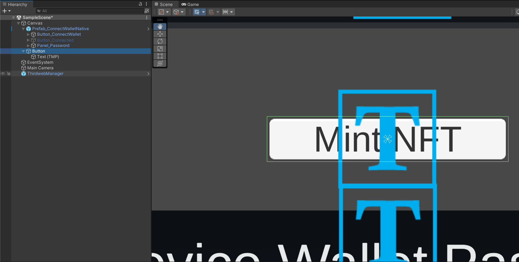
Task: Open the pivot mode dropdown arrow
Action: (x=168, y=12)
